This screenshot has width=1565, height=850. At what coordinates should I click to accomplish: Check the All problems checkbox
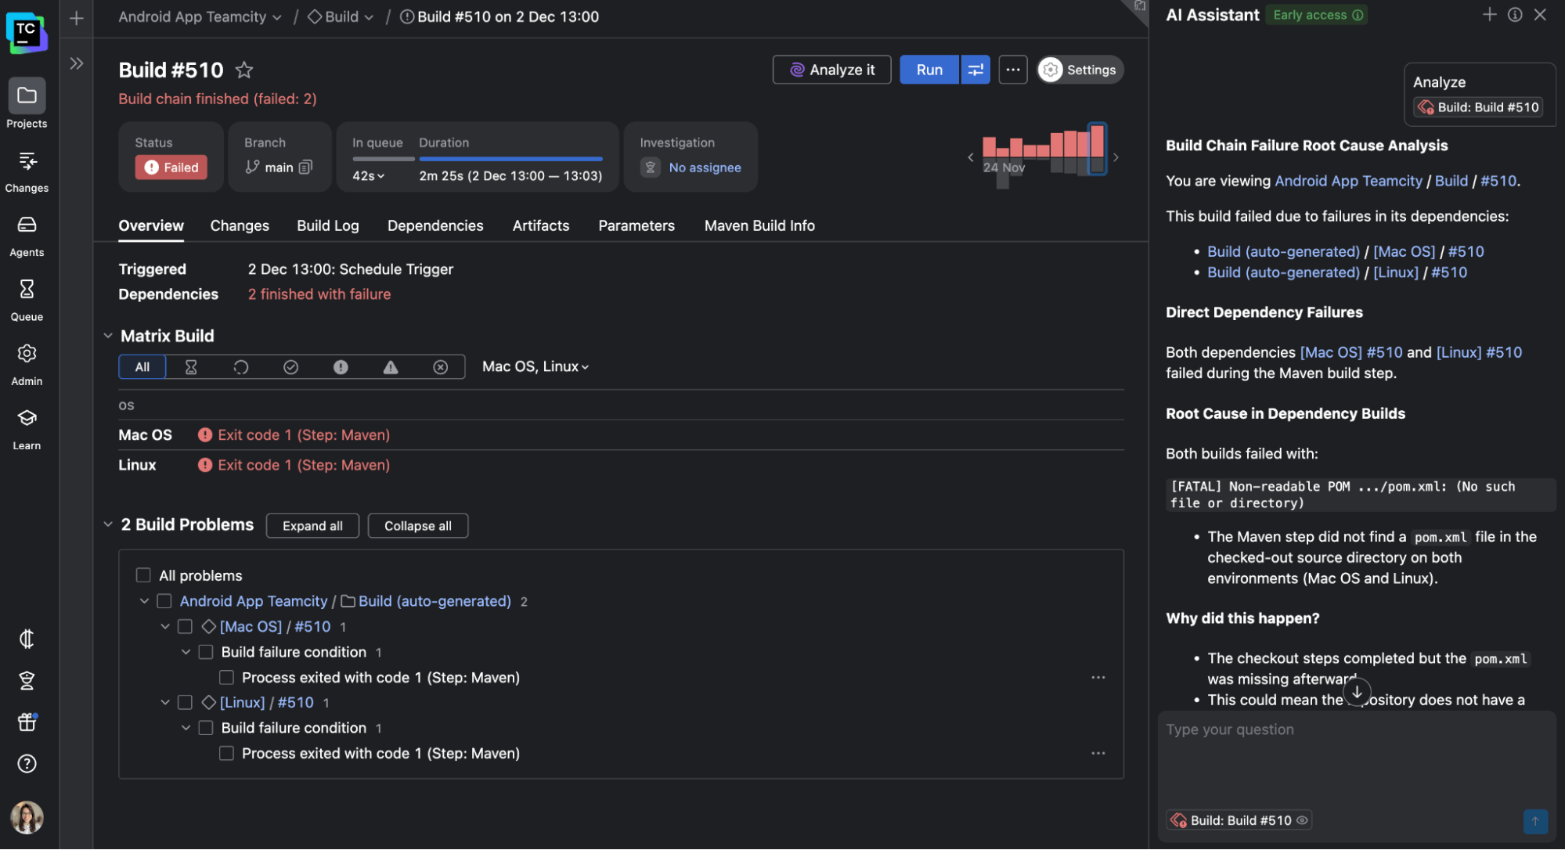click(x=143, y=575)
